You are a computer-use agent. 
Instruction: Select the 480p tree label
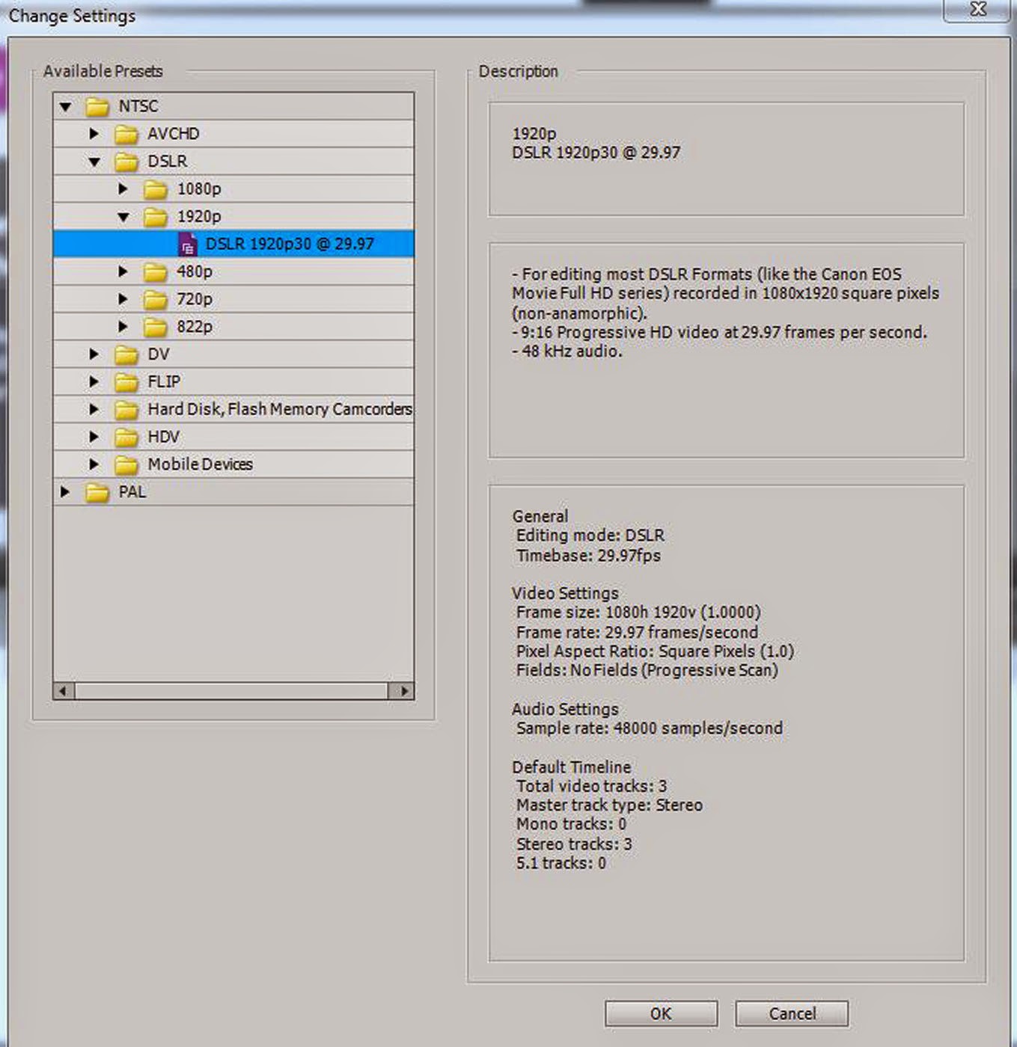[195, 271]
